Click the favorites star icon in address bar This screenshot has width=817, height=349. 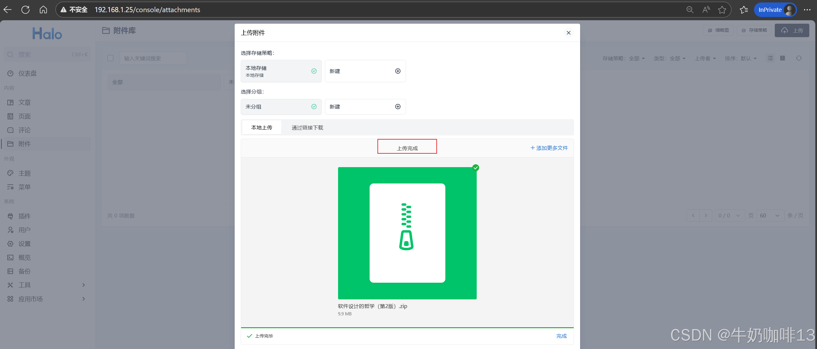tap(722, 10)
